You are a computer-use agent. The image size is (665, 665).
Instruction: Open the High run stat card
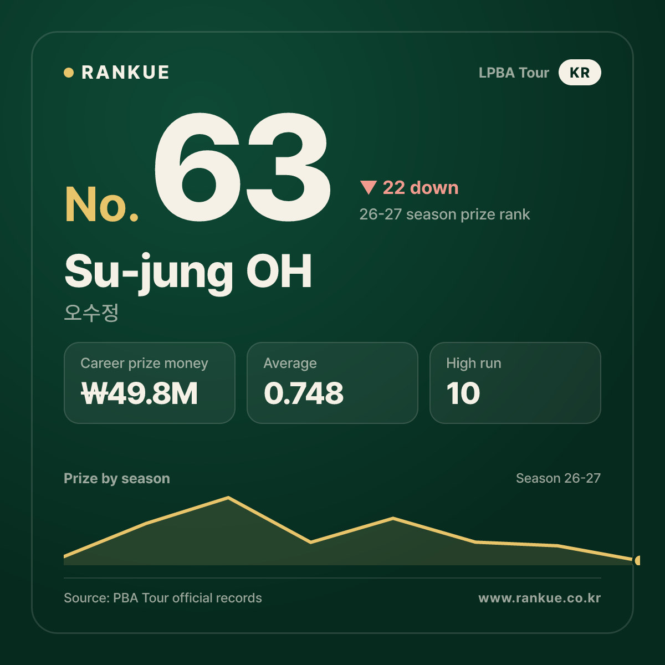point(515,383)
